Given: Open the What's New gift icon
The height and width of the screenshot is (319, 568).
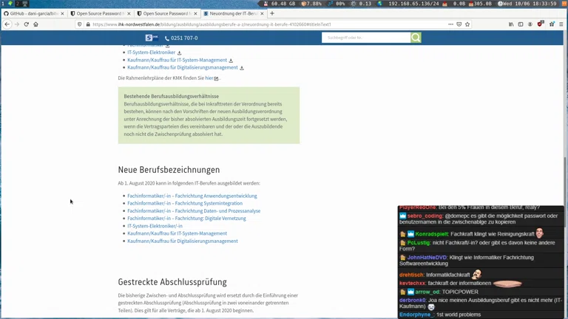Looking at the screenshot, I should 552,24.
